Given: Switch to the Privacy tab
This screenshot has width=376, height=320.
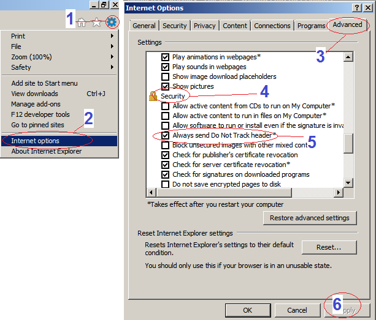Looking at the screenshot, I should (204, 26).
